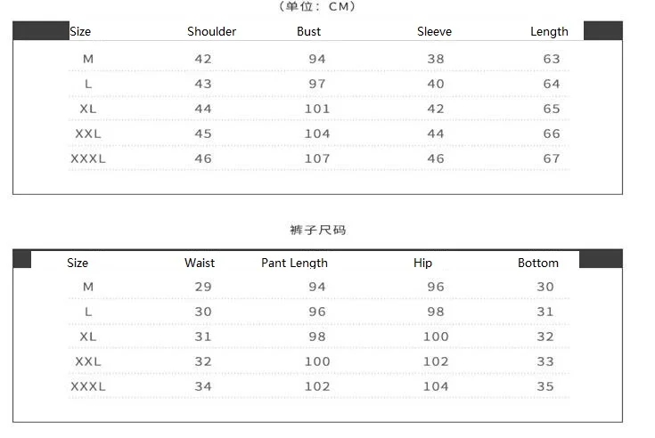Select the Bust column header
Screen dimensions: 655x438
[x=308, y=32]
